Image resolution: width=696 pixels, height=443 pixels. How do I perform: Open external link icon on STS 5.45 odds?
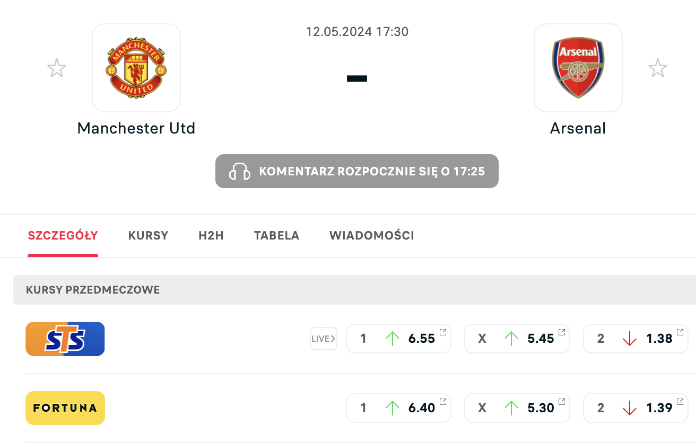coord(562,332)
